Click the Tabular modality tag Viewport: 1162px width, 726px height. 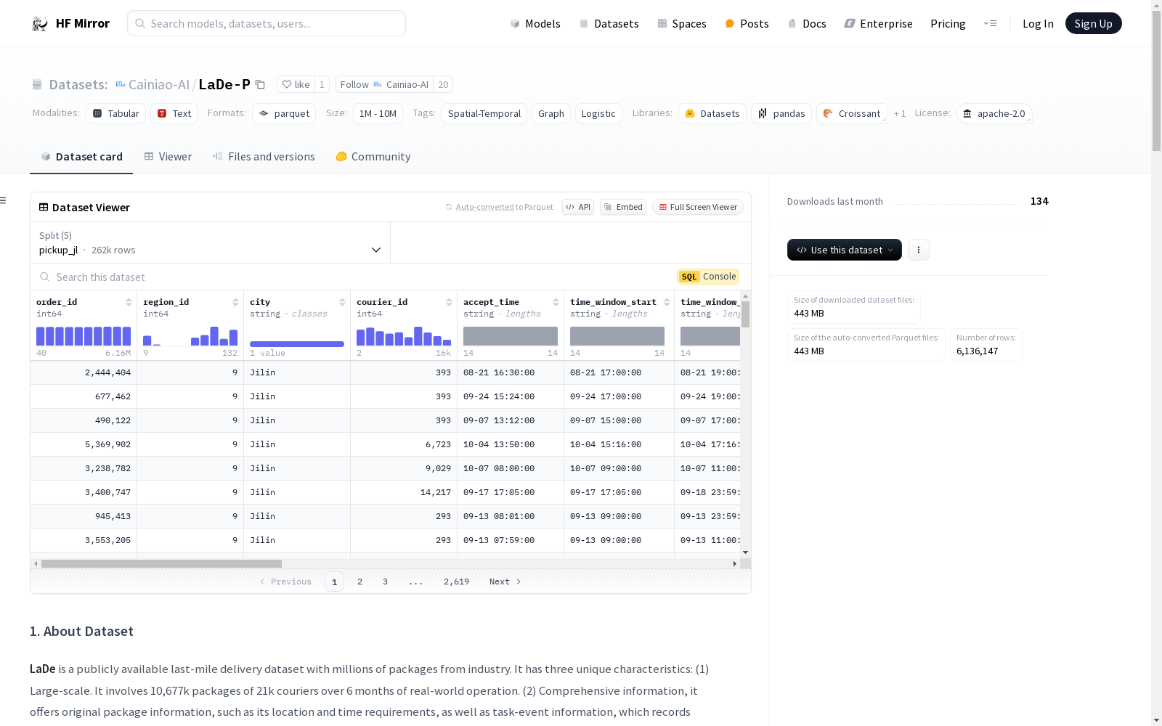pyautogui.click(x=116, y=113)
